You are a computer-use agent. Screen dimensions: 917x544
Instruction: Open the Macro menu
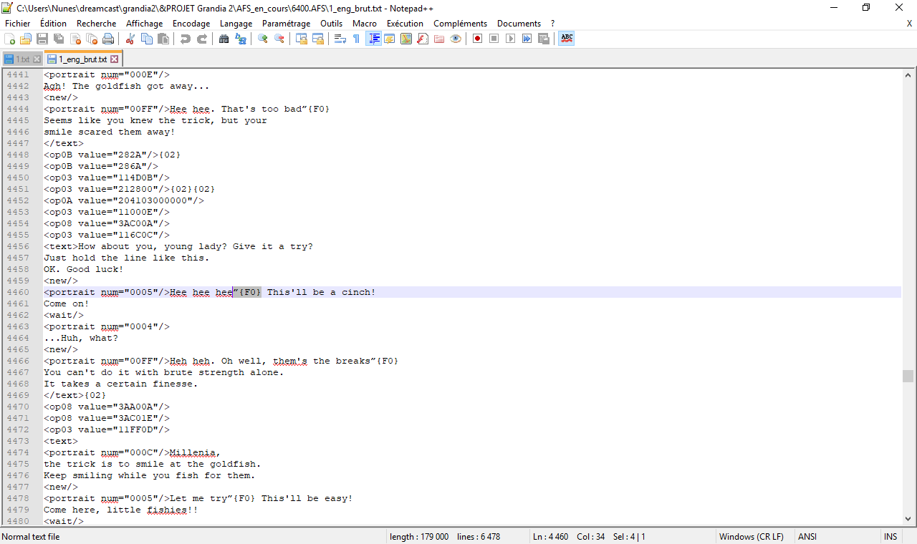coord(365,24)
